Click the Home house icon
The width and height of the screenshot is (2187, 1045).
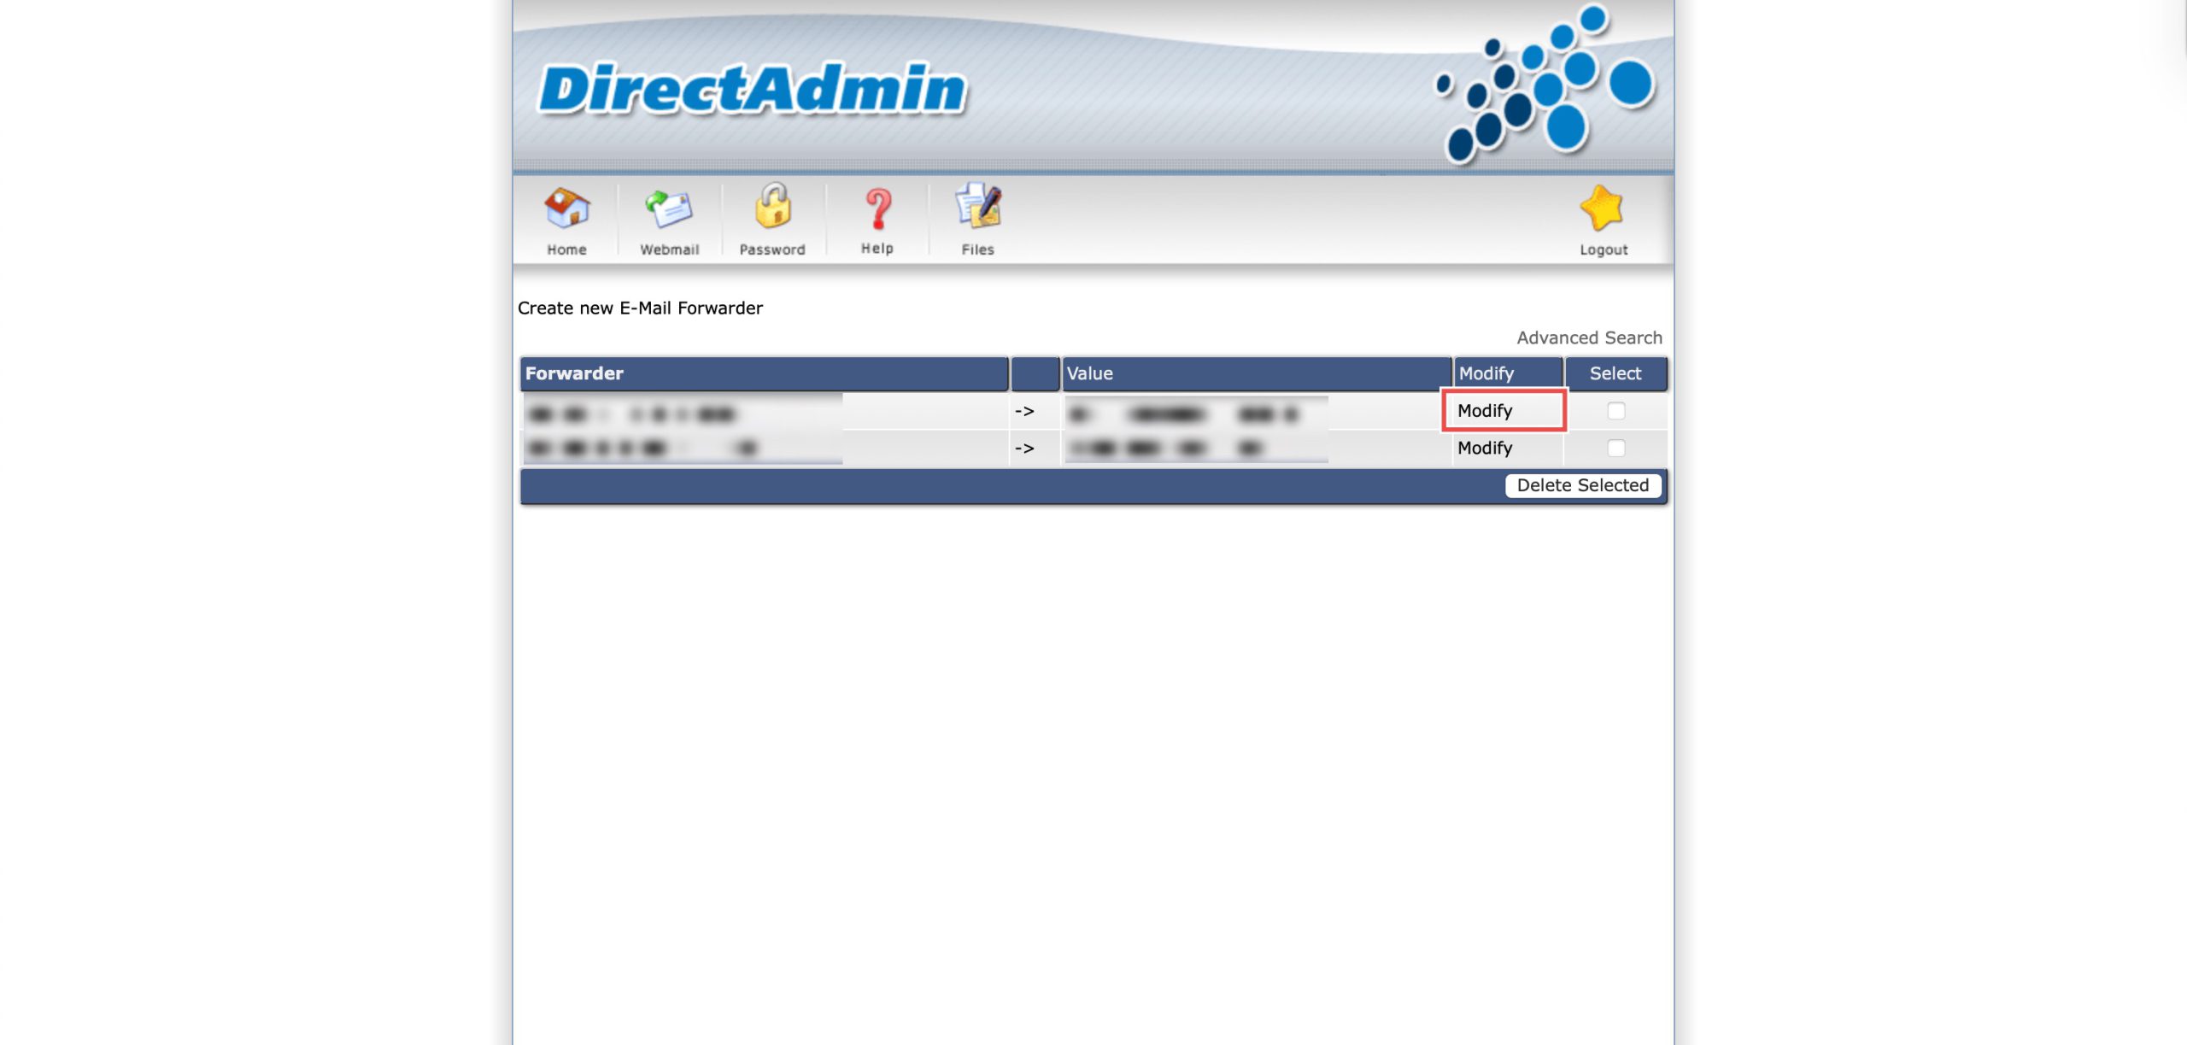(566, 208)
